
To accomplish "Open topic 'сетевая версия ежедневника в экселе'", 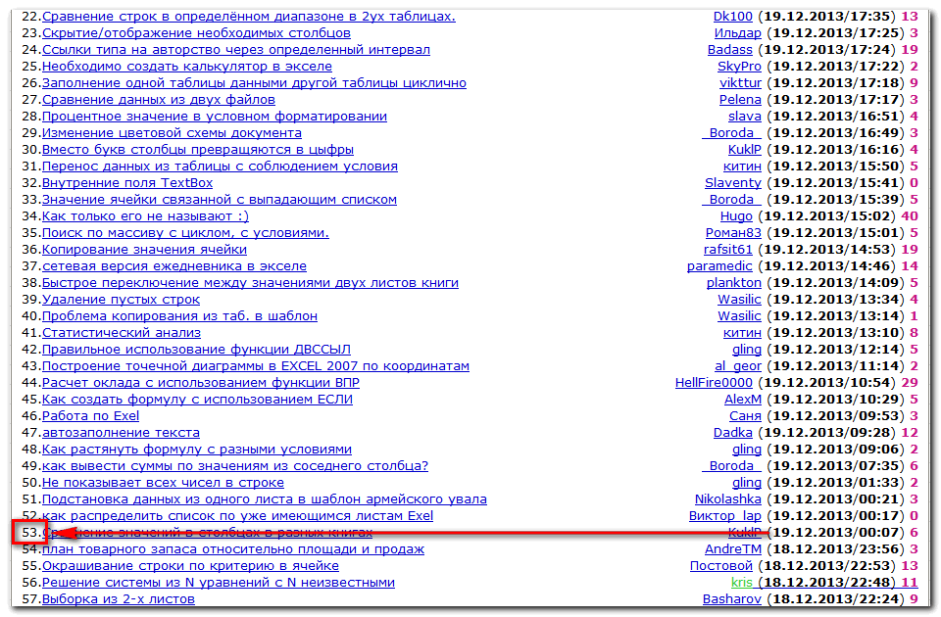I will point(174,266).
